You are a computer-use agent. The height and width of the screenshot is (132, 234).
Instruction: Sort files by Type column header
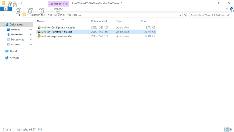coord(119,21)
